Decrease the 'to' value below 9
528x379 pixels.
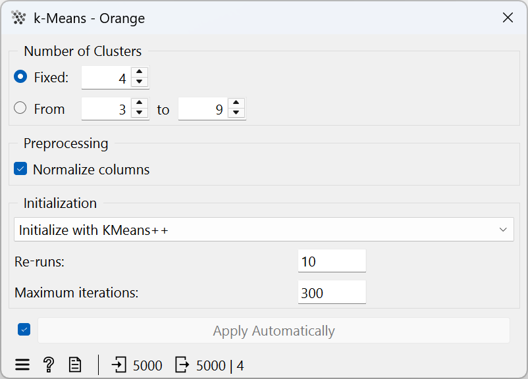pos(236,113)
